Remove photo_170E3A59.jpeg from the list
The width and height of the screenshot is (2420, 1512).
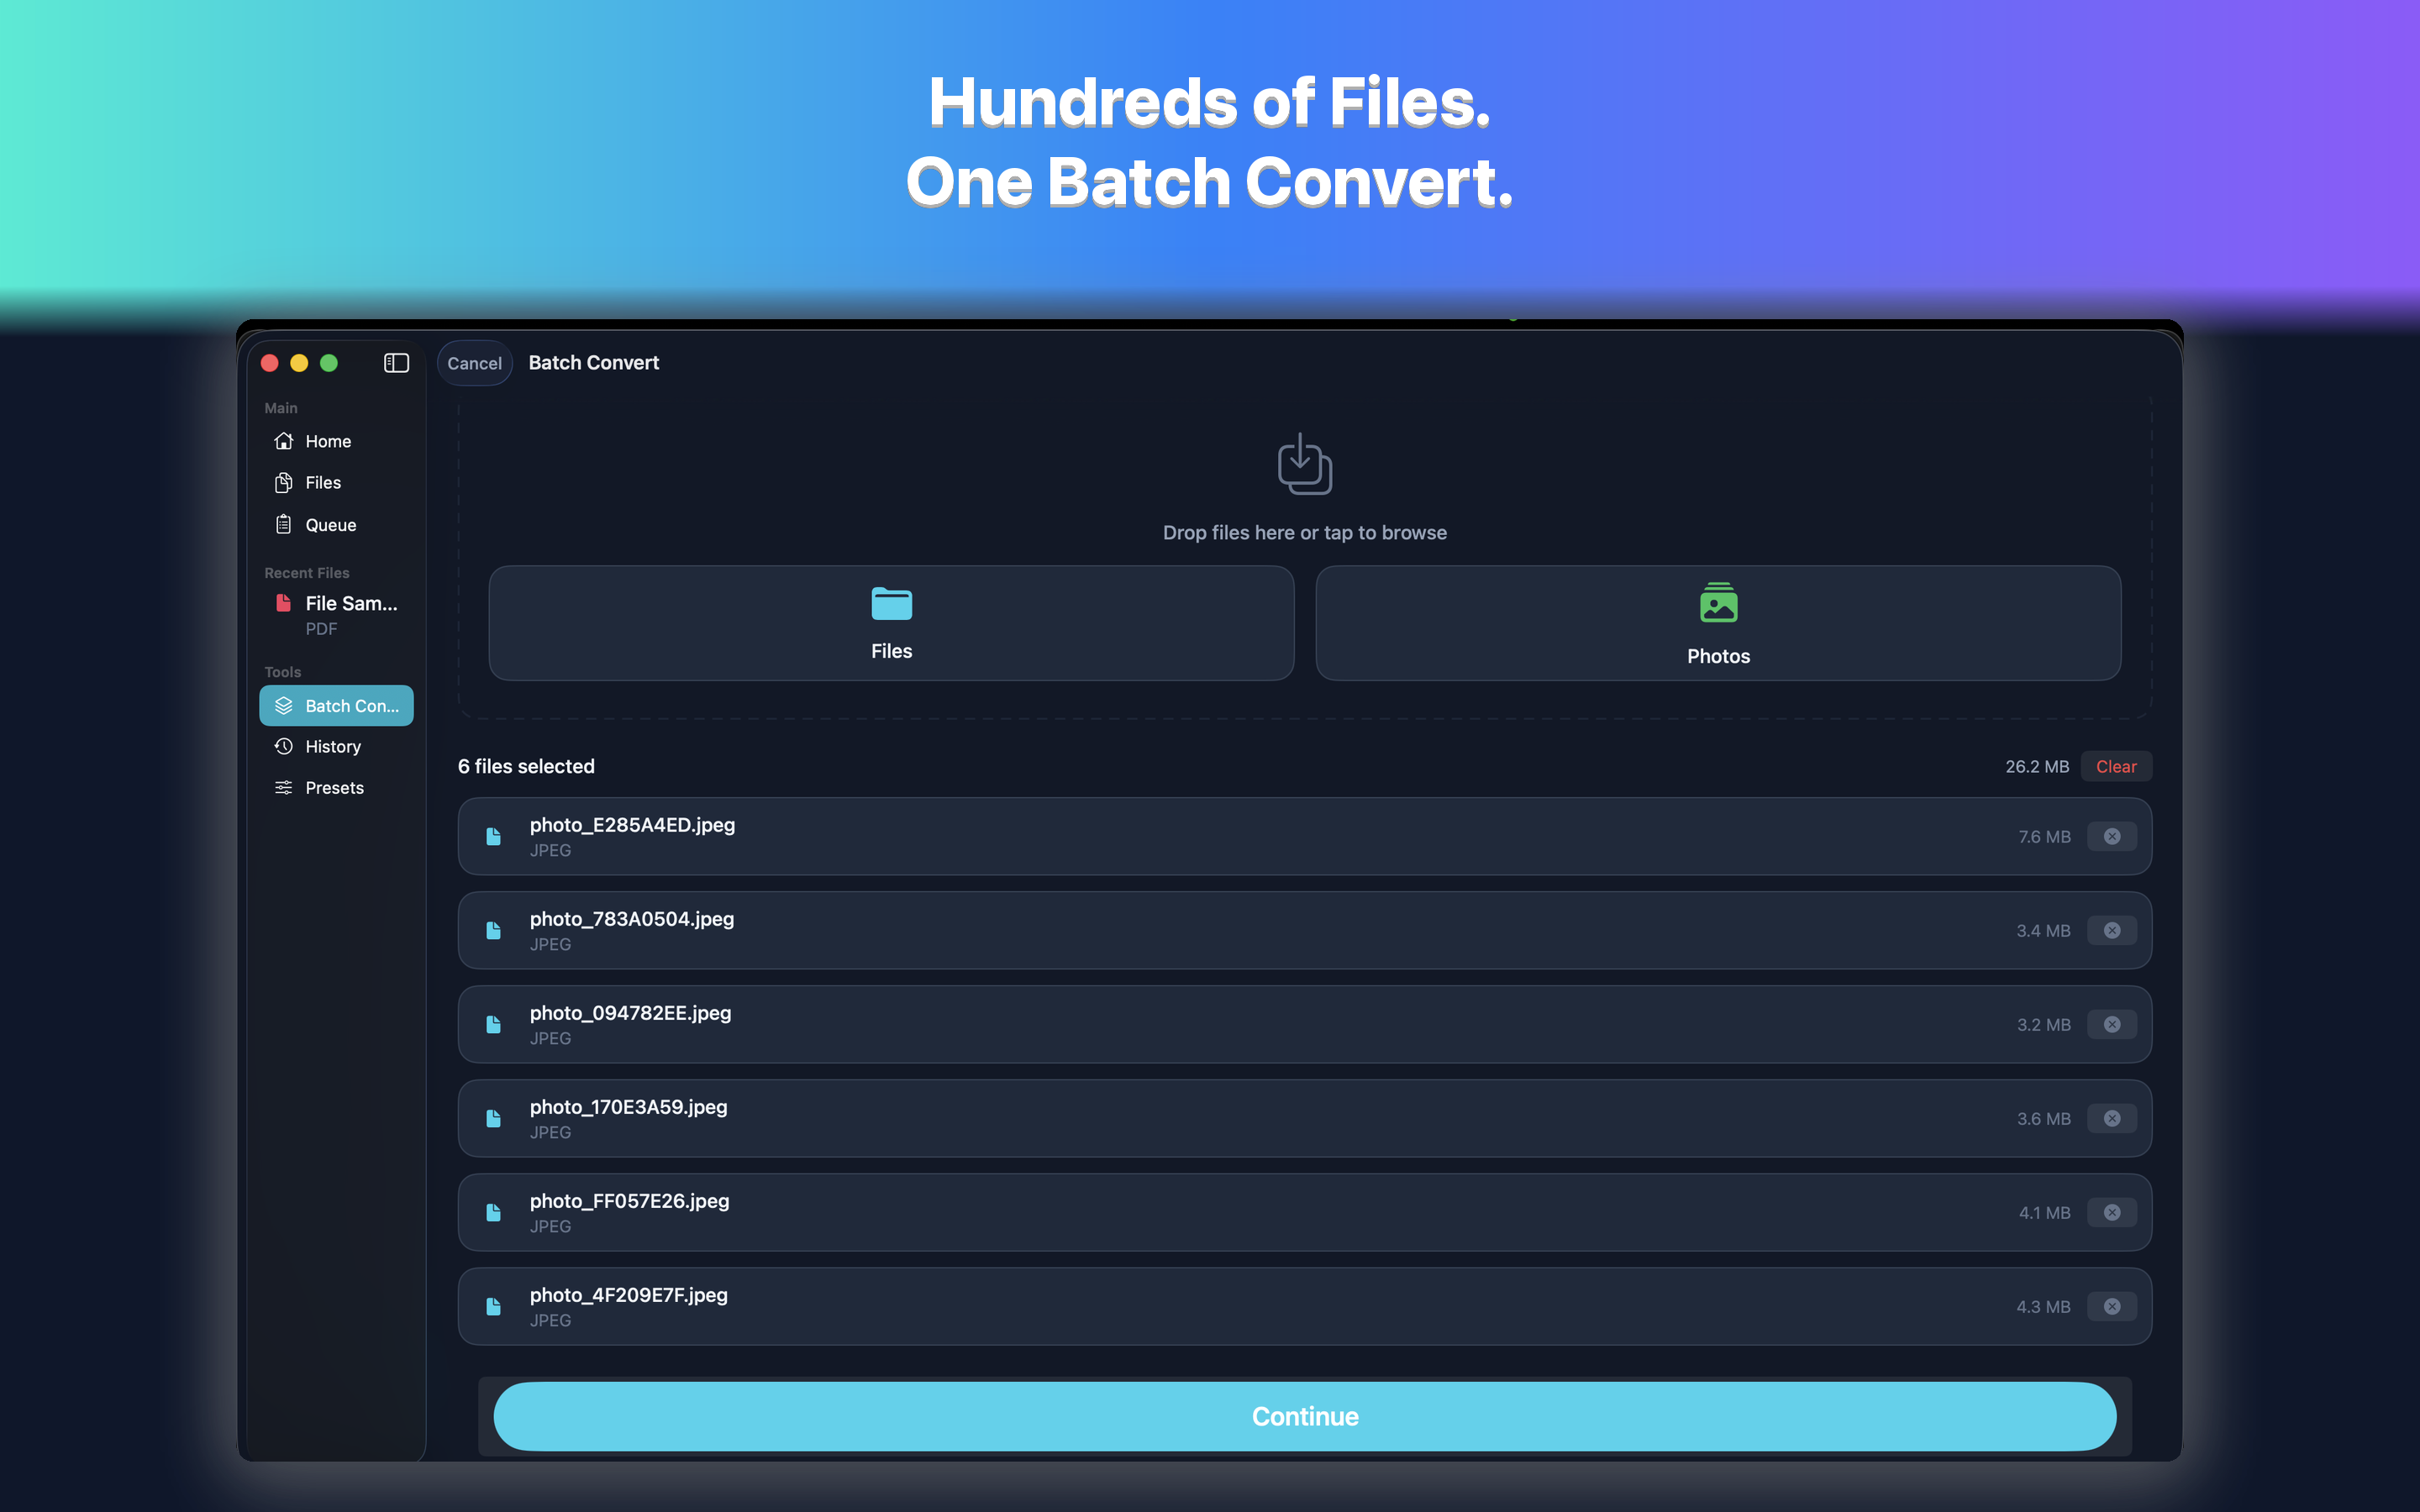(x=2111, y=1119)
